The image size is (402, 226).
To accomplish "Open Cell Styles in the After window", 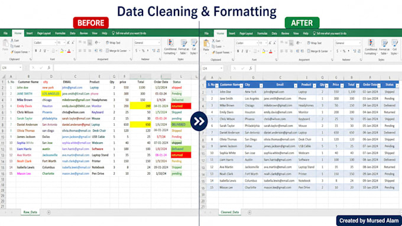I will 394,47.
